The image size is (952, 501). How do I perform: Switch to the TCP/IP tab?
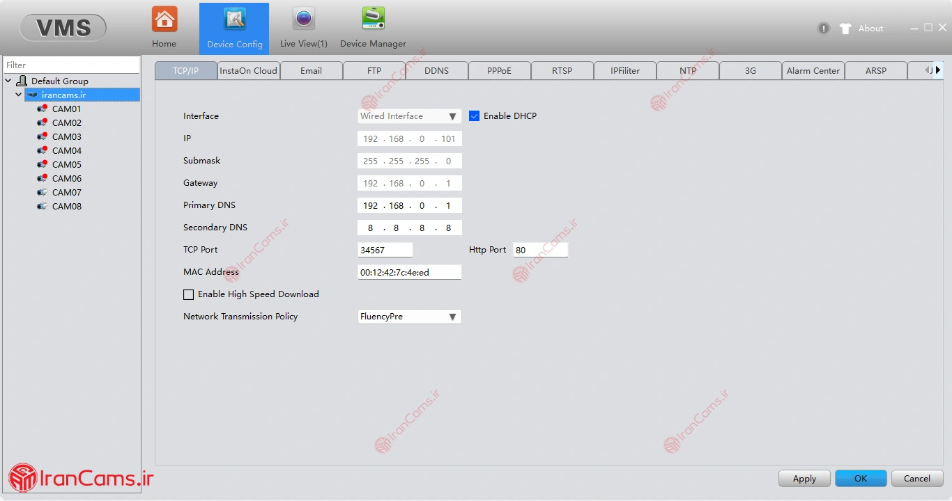186,70
